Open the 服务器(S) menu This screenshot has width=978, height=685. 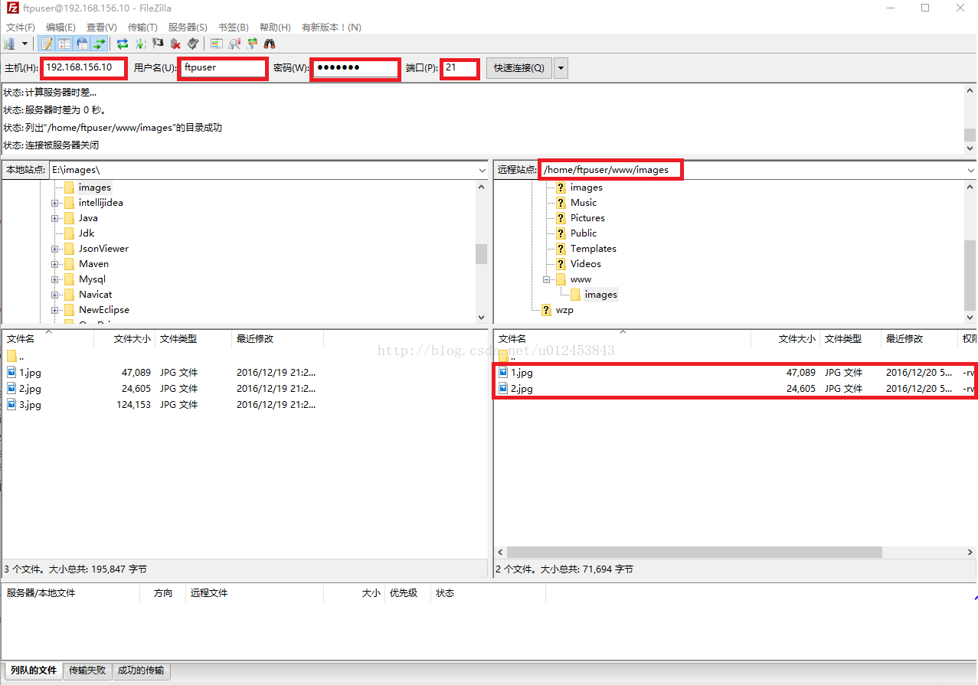point(188,27)
